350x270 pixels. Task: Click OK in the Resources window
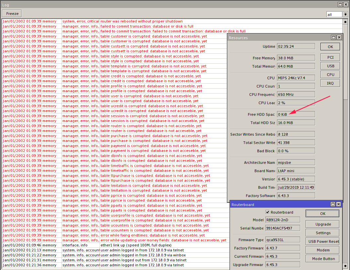[x=330, y=47]
